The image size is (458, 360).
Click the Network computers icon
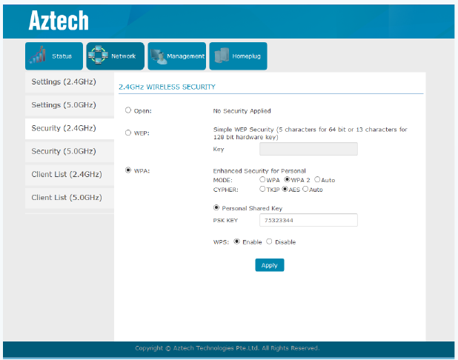tap(98, 55)
